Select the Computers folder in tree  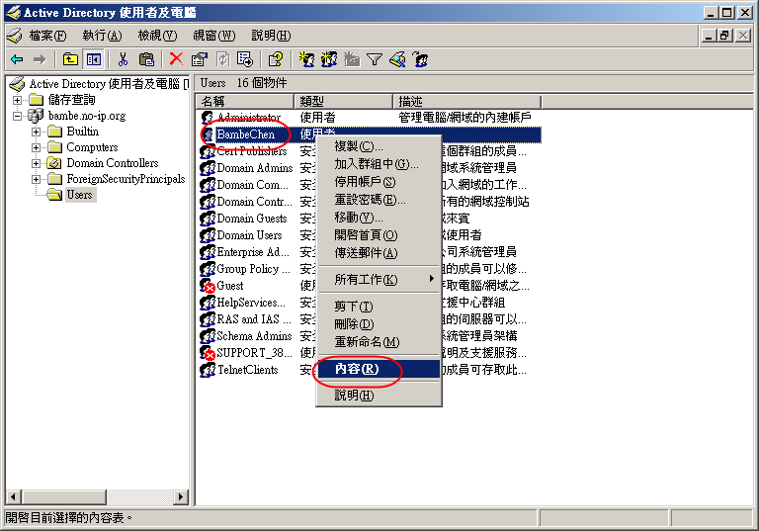point(91,147)
